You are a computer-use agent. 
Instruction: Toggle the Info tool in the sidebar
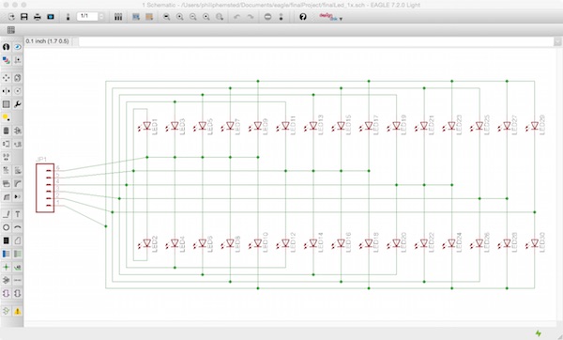click(7, 47)
